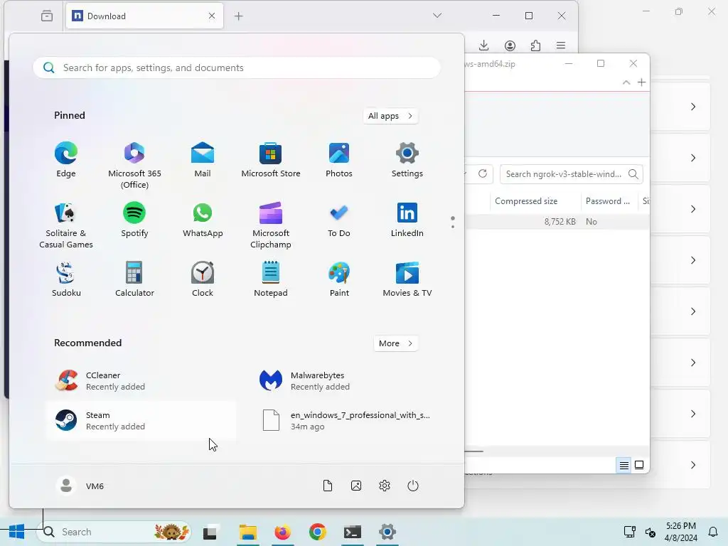This screenshot has height=546, width=728.
Task: Switch File Explorer to details view
Action: click(624, 465)
